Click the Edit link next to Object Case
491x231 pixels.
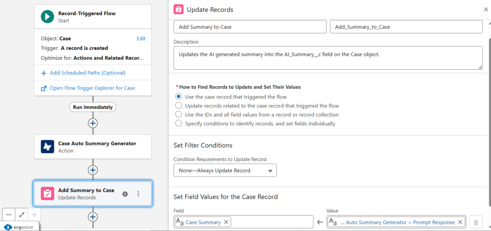[x=141, y=38]
